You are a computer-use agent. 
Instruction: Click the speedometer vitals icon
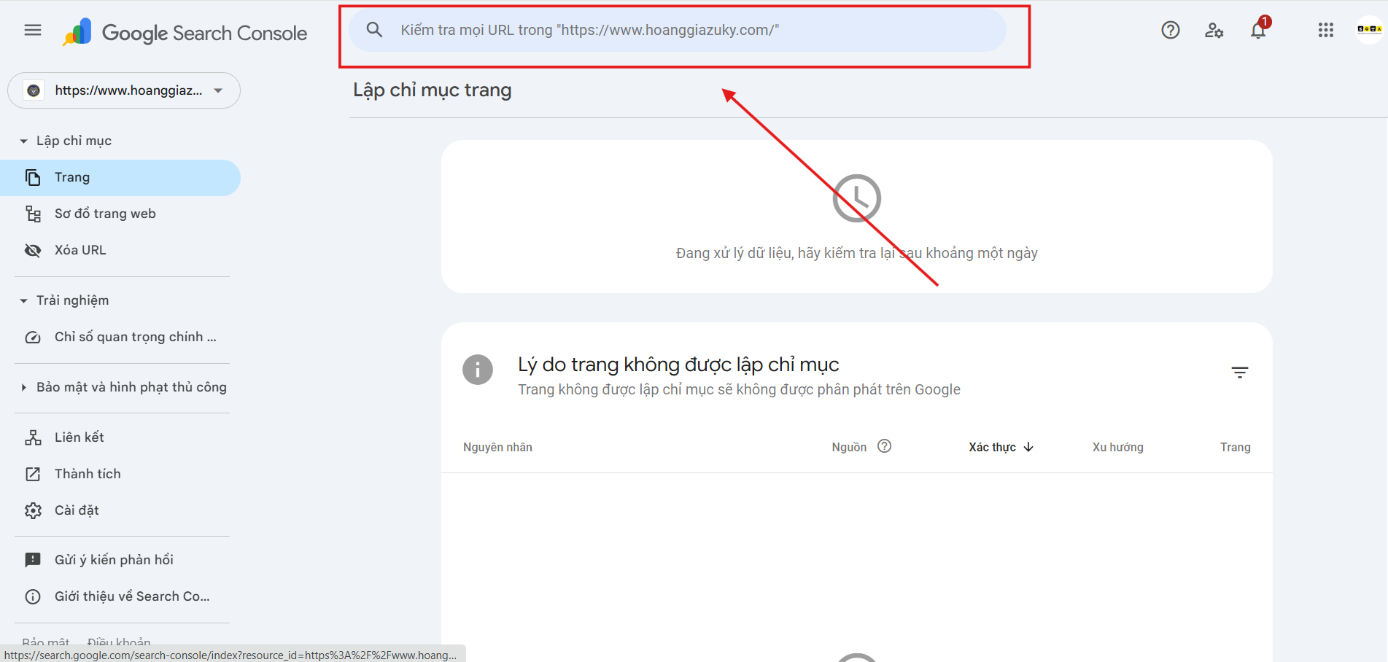click(x=33, y=337)
